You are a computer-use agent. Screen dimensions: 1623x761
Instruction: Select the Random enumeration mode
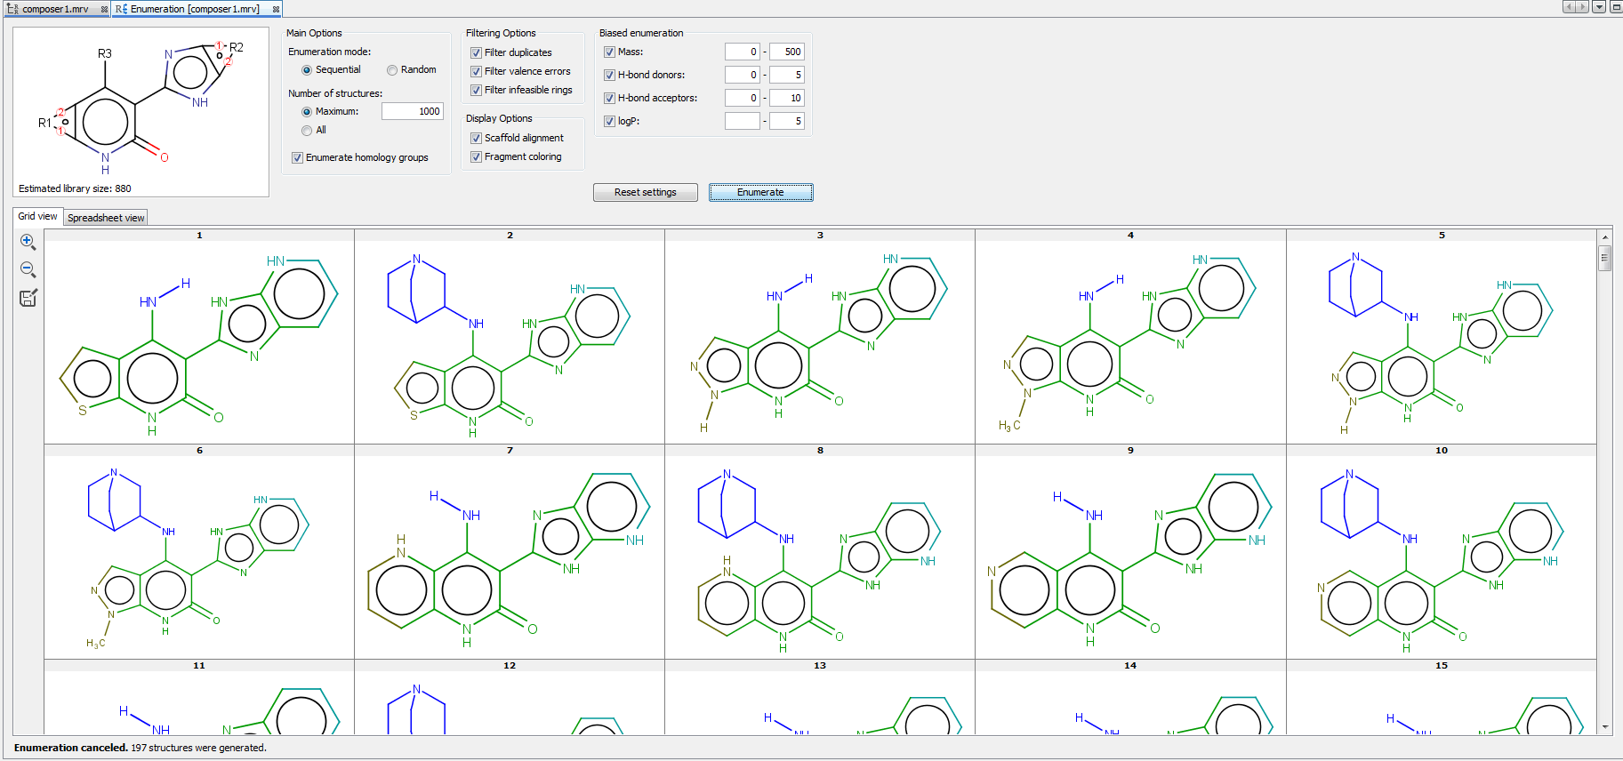(392, 70)
